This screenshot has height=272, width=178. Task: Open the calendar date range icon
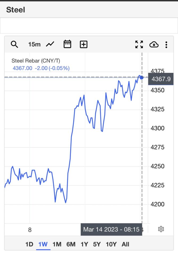pos(67,44)
